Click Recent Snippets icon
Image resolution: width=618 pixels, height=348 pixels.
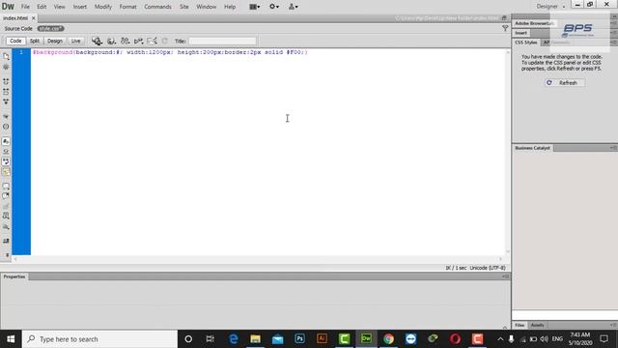tap(6, 217)
